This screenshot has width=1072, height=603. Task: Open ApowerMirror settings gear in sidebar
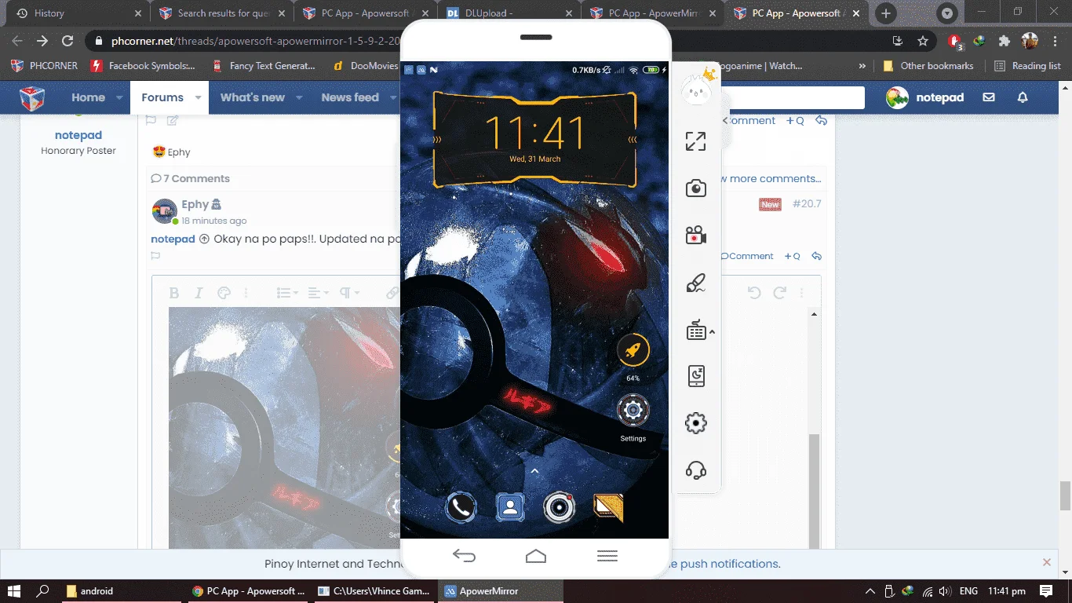coord(695,424)
